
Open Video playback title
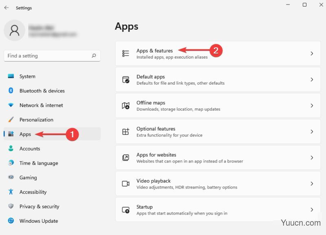pos(154,181)
